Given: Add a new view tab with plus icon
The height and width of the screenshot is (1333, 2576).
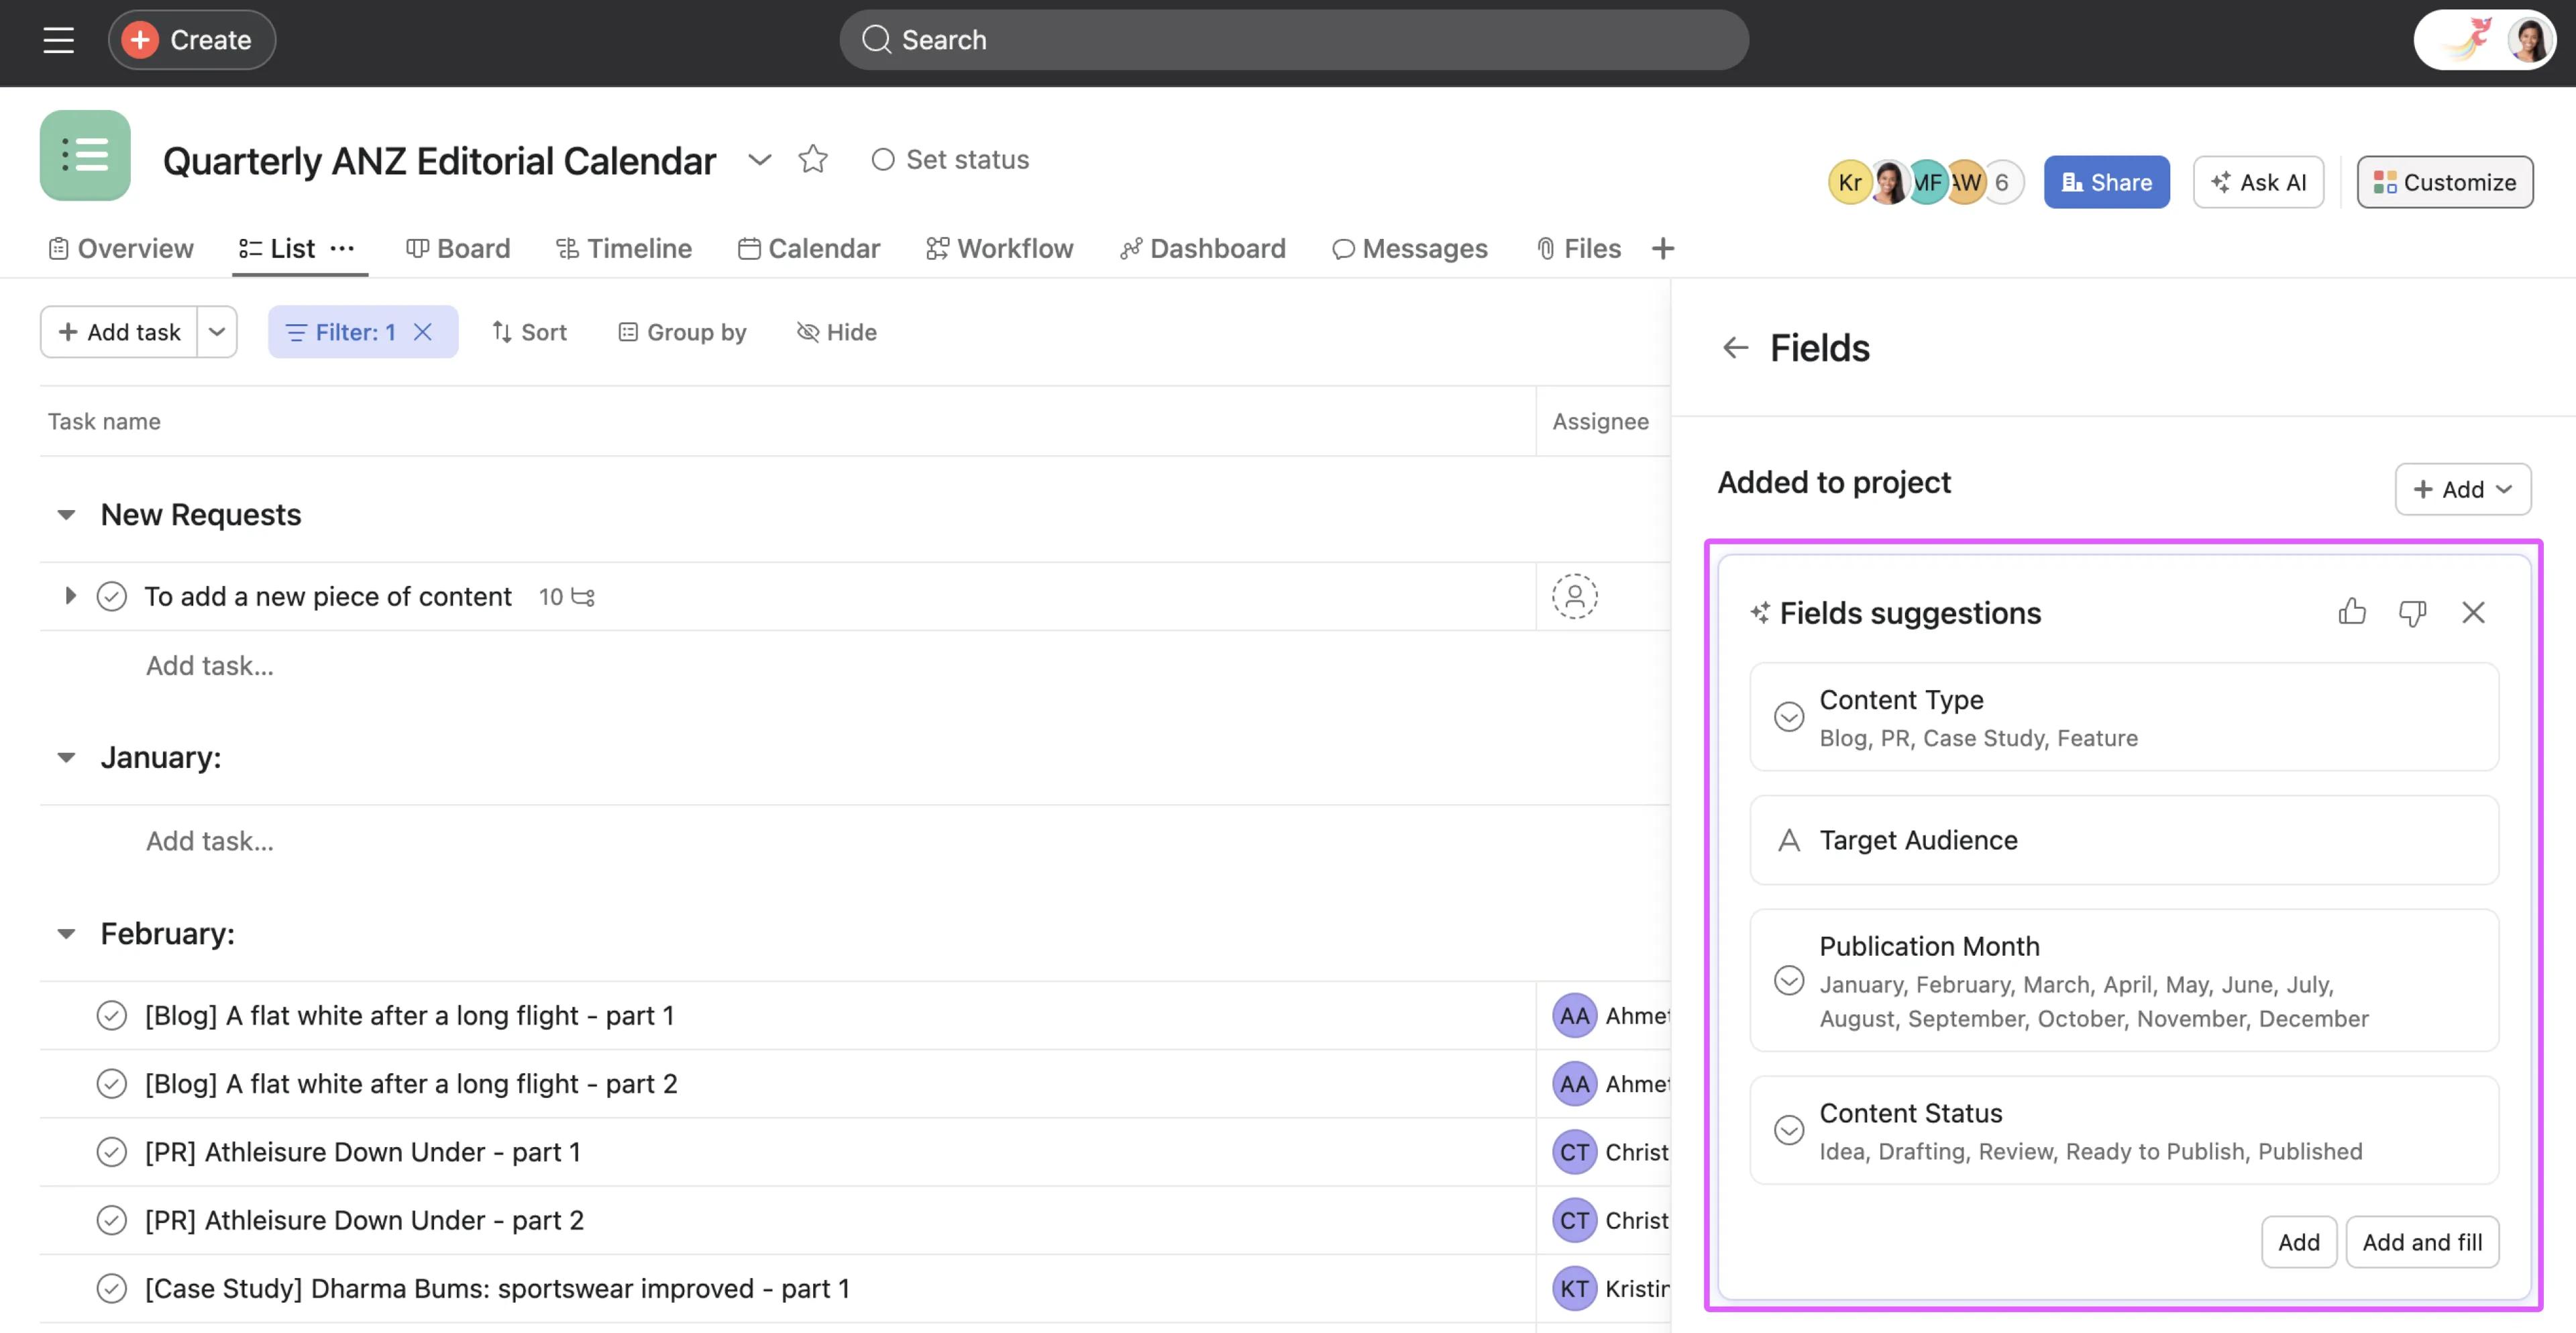Looking at the screenshot, I should [x=1662, y=248].
